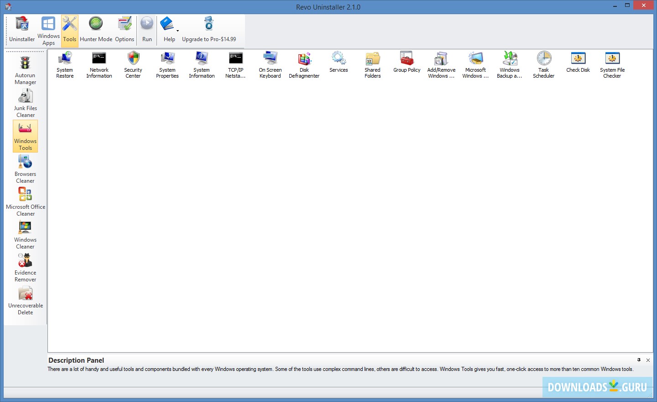
Task: Select the Tools toolbar button
Action: point(70,30)
